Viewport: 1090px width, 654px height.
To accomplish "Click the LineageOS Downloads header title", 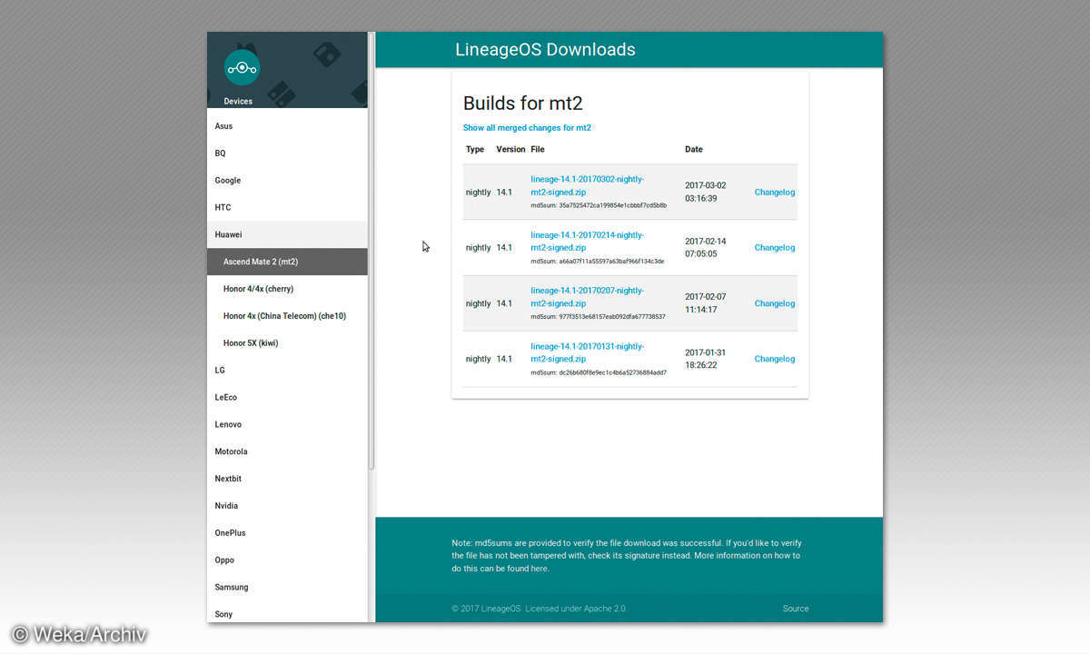I will pyautogui.click(x=545, y=50).
